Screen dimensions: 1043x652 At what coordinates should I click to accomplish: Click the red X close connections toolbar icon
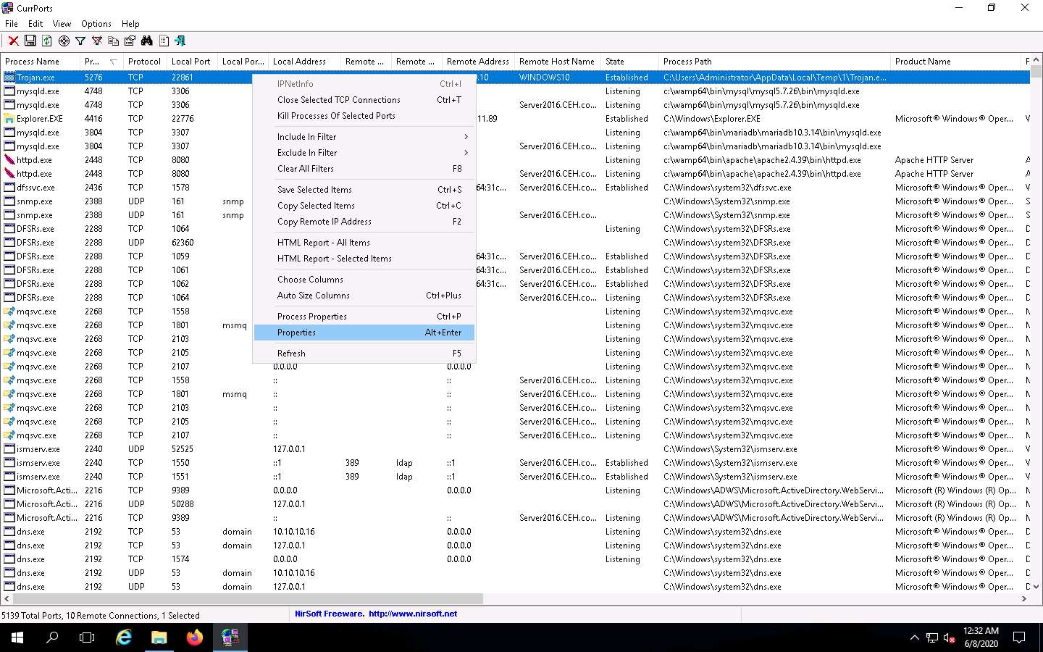click(13, 41)
